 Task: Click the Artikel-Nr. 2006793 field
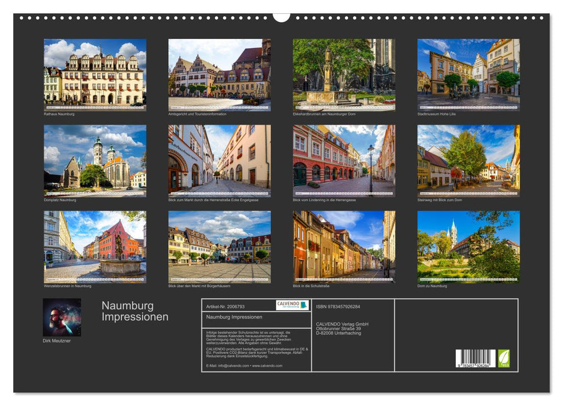point(226,306)
